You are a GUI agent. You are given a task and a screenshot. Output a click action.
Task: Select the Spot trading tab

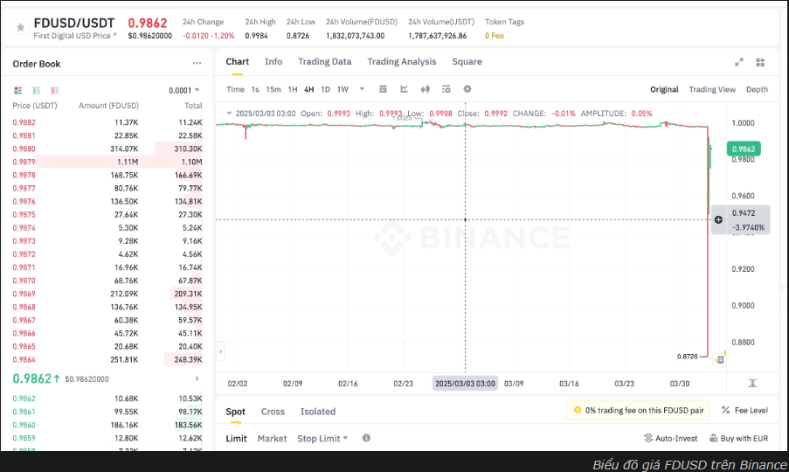236,412
